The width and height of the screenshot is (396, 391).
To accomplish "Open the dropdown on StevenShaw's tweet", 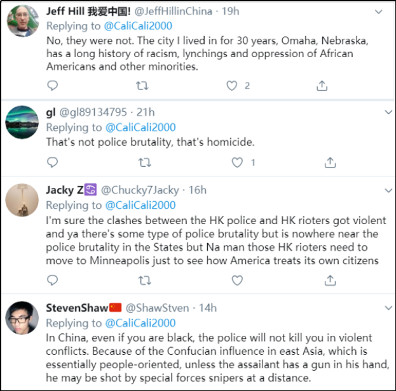I will (x=388, y=307).
